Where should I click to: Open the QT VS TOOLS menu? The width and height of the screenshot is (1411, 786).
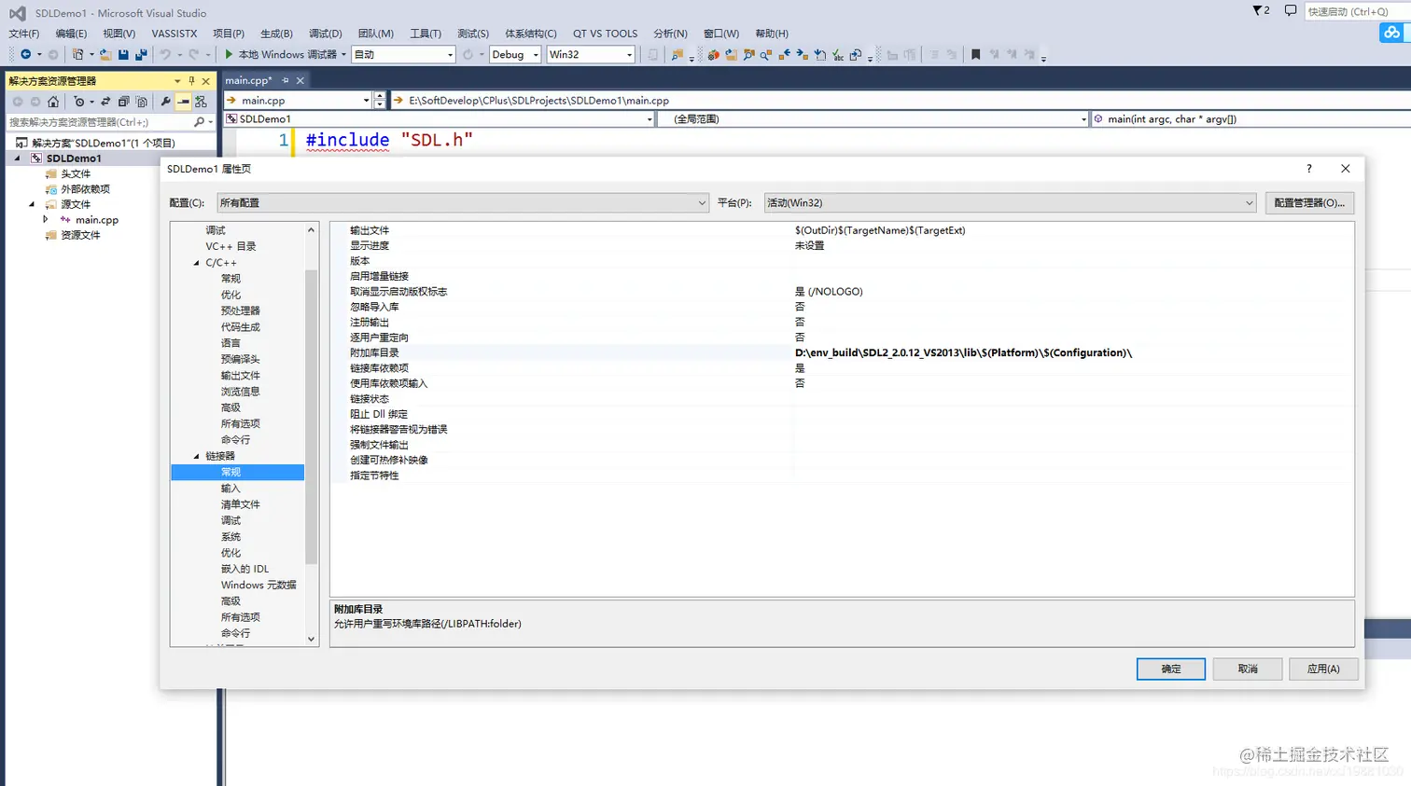coord(606,34)
